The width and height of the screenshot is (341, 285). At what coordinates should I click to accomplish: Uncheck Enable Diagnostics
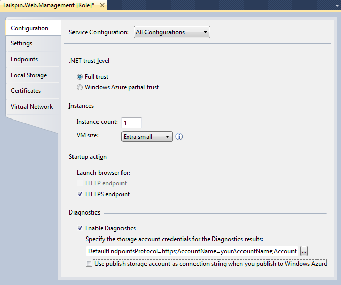[80, 228]
